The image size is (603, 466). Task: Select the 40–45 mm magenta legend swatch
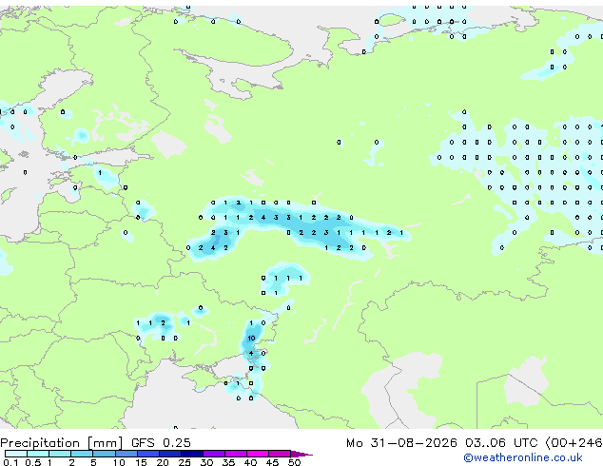(x=258, y=454)
